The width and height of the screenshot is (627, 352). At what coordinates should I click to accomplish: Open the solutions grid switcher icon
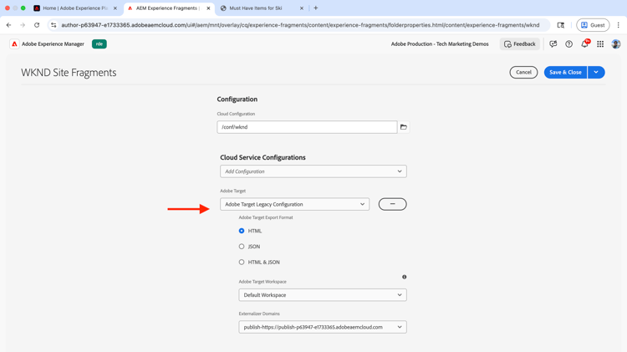coord(600,44)
